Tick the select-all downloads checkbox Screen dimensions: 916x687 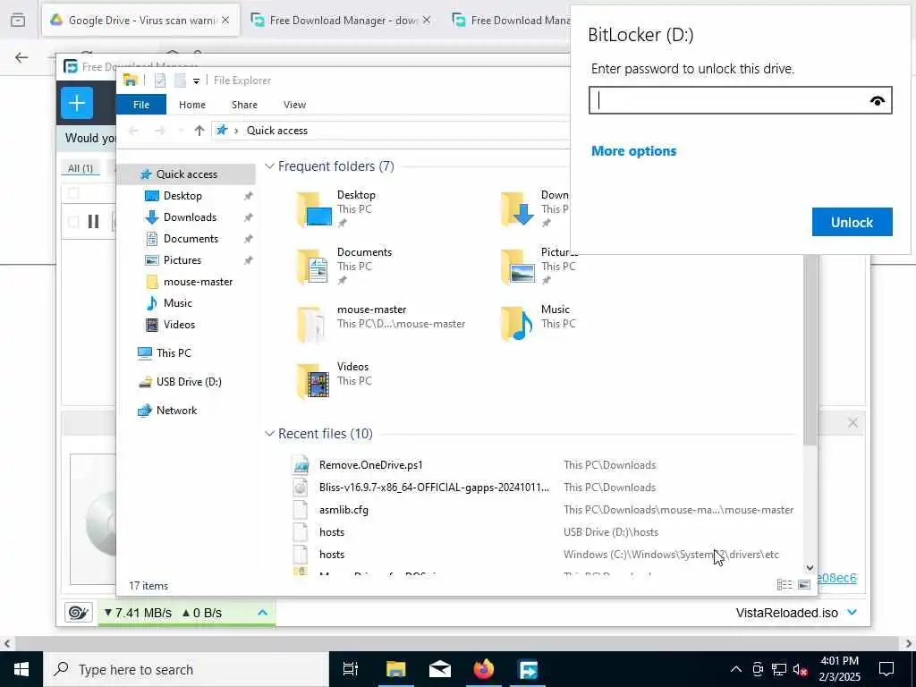pos(73,193)
